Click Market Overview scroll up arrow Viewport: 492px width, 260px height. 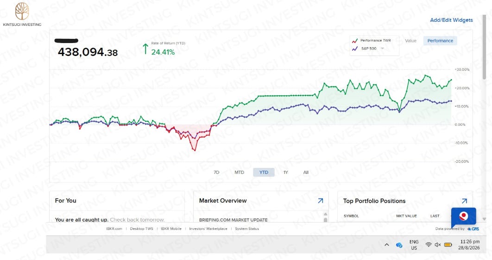point(325,214)
